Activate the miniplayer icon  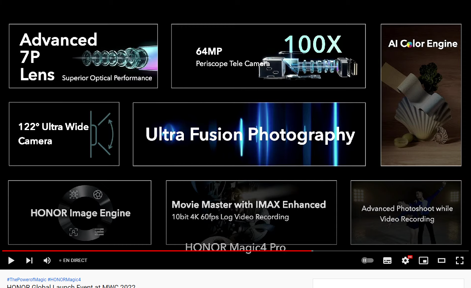click(424, 260)
